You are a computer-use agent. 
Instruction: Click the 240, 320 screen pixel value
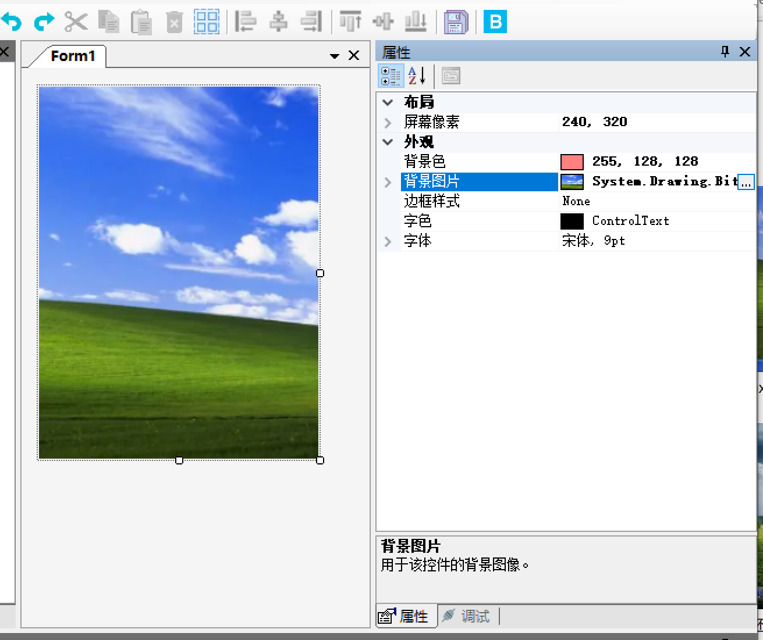click(x=595, y=122)
